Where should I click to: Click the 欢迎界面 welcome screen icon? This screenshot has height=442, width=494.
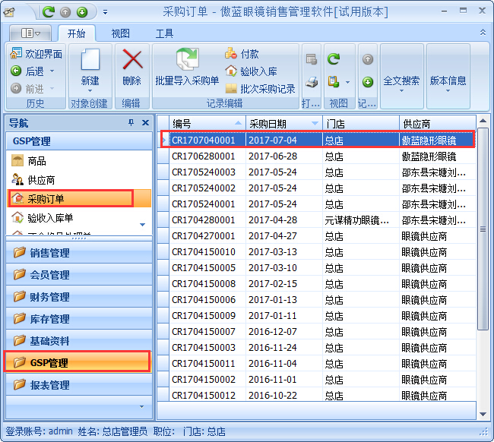click(x=17, y=54)
